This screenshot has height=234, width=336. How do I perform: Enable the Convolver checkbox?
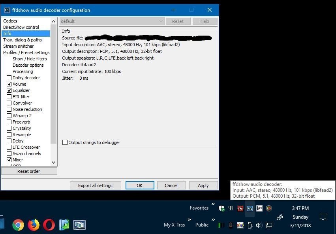click(x=9, y=103)
